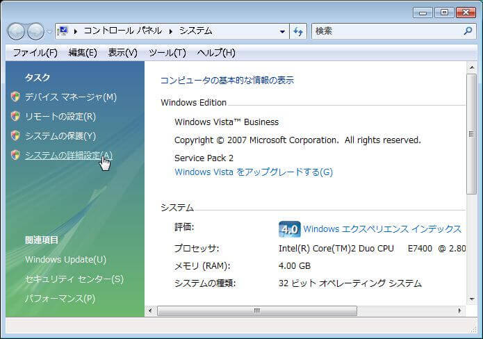483x339 pixels.
Task: Expand the recent pages dropdown arrow
Action: [x=49, y=31]
